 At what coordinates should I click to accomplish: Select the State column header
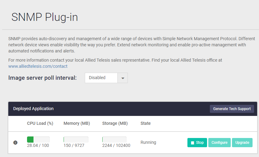tap(145, 123)
